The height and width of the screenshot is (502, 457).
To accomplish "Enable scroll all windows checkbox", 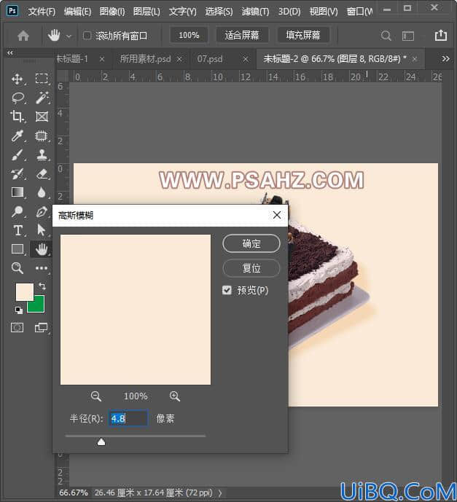I will point(87,35).
